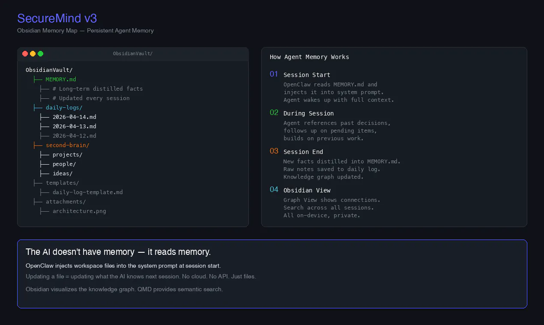The width and height of the screenshot is (544, 325).
Task: Click the 'Session Start' step heading
Action: pos(307,75)
